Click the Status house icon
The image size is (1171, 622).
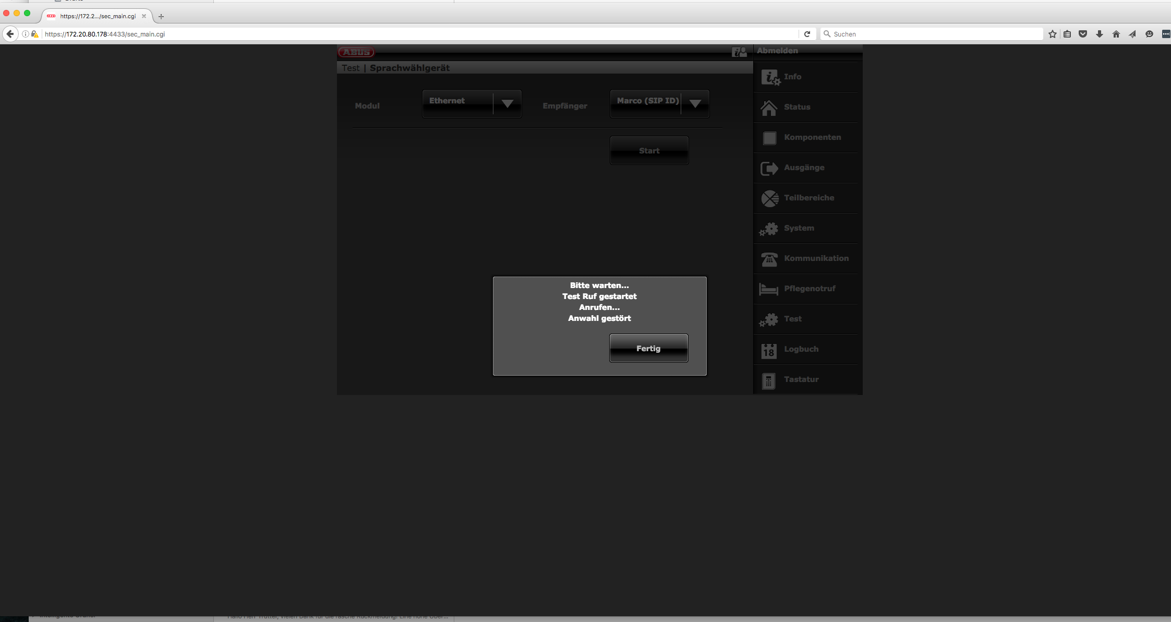tap(769, 107)
